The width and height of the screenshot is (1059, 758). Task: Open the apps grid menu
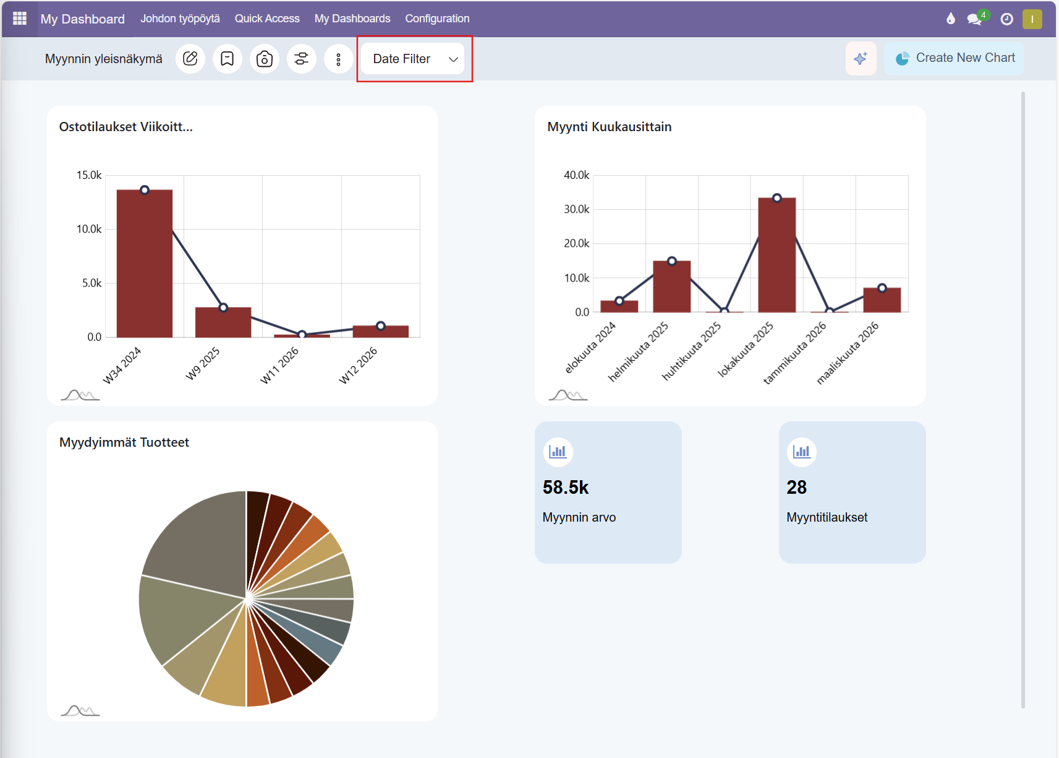pos(20,19)
